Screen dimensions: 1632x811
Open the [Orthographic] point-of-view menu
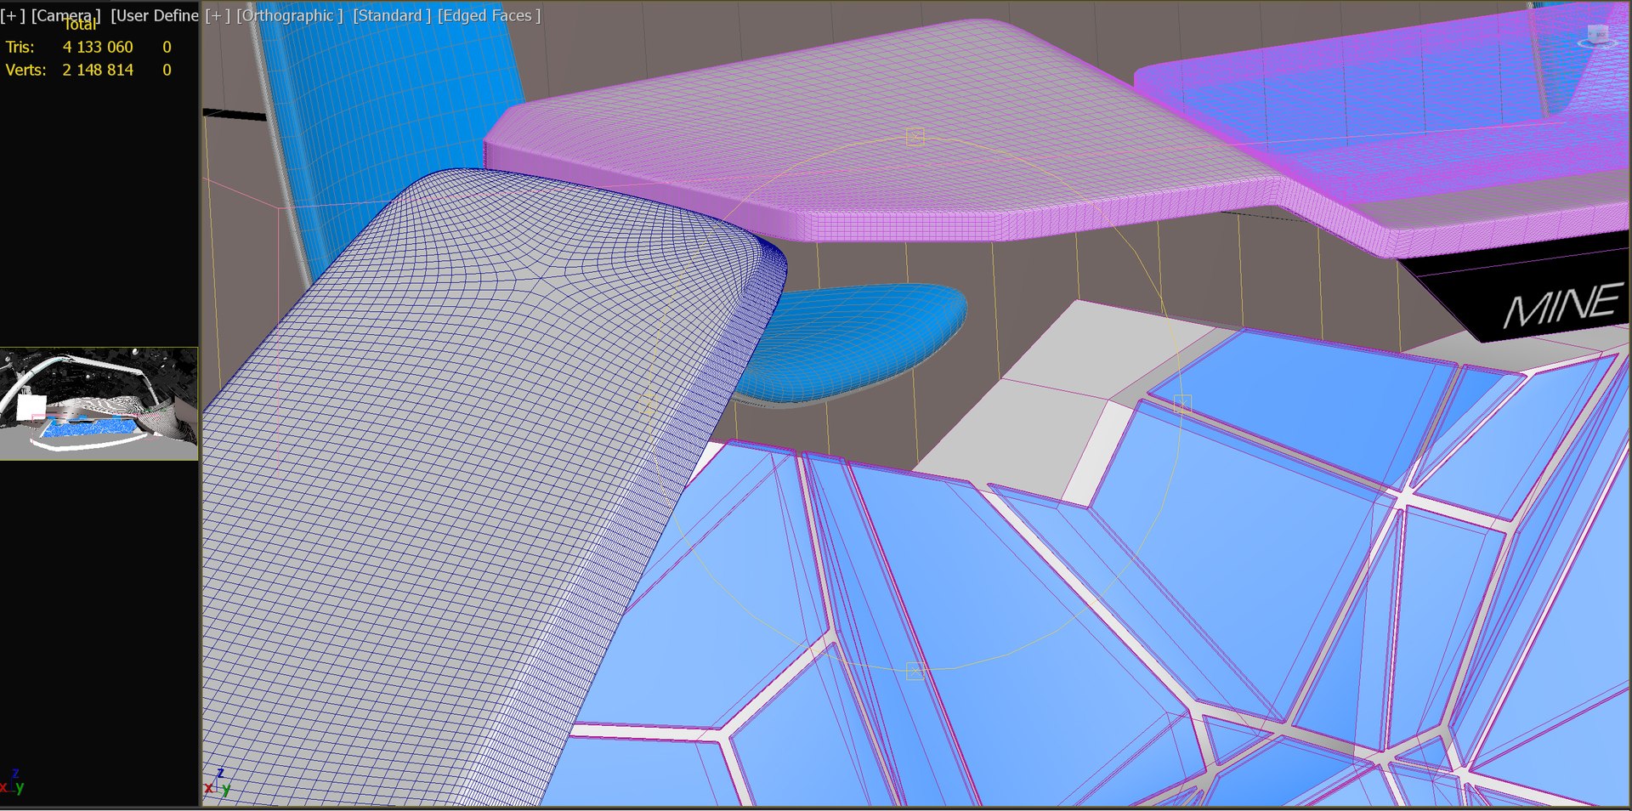[290, 15]
